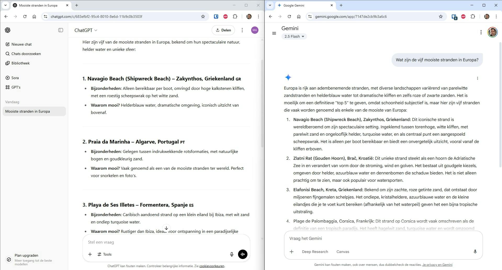Screen dimensions: 502x270
Task: Close the 'Mooiste stranden in Europa' tab
Action: [x=67, y=5]
